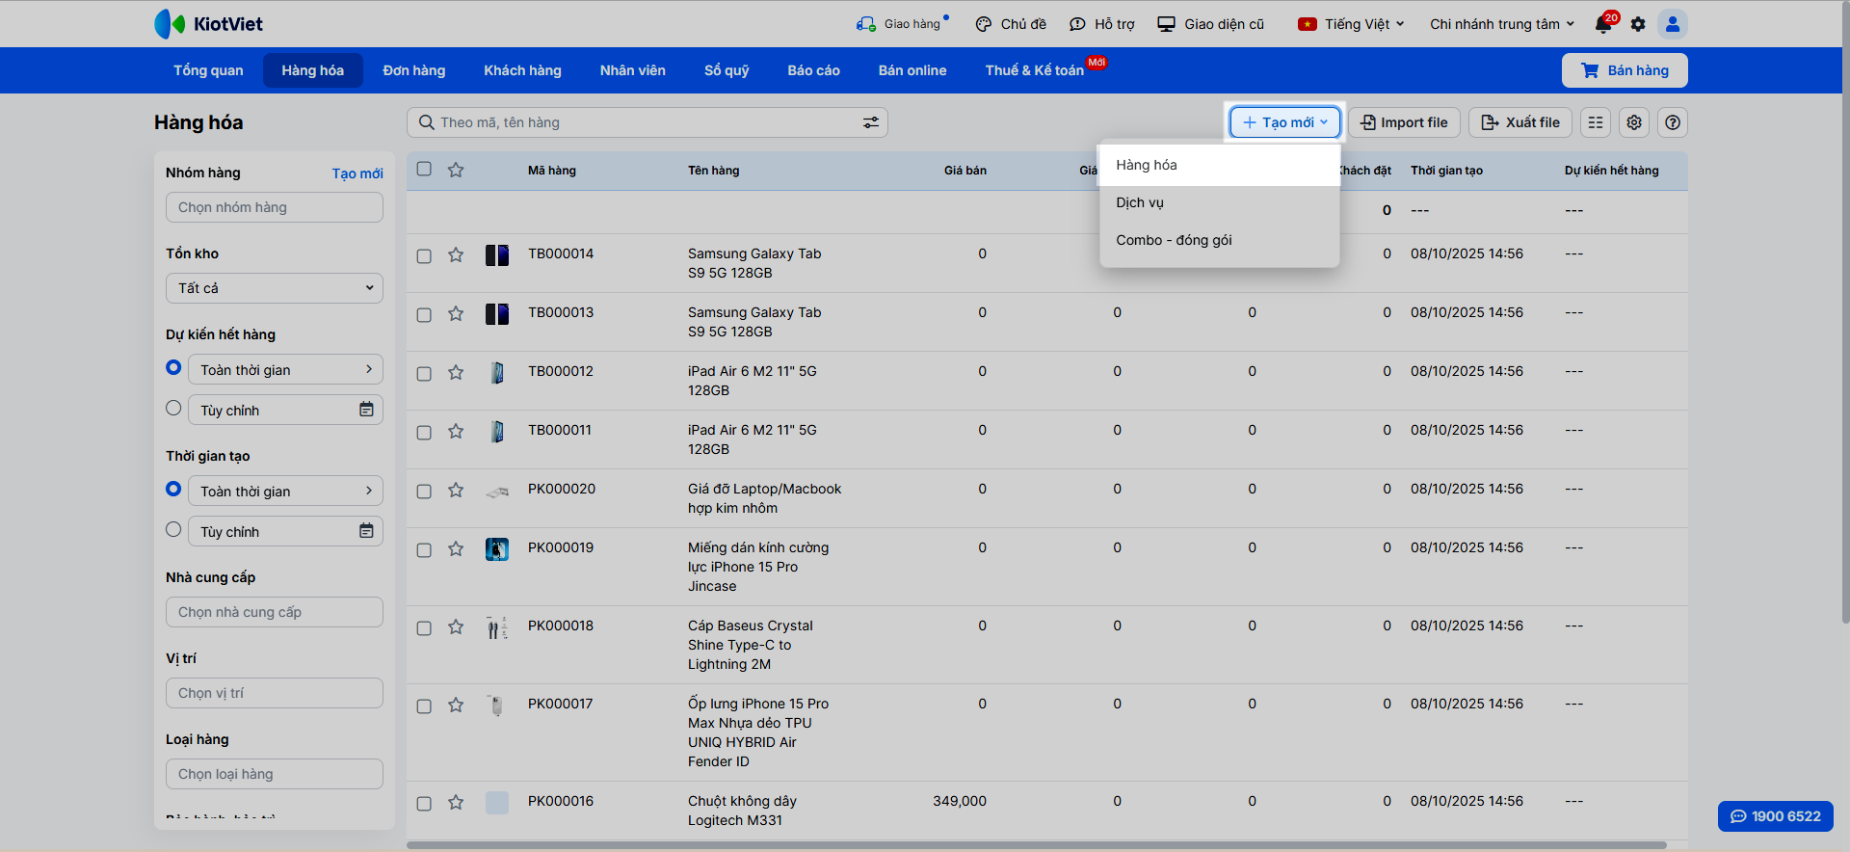Expand the Tồn kho dropdown
The height and width of the screenshot is (852, 1850).
pos(275,288)
